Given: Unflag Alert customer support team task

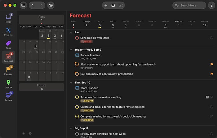Looking at the screenshot, I should (x=212, y=64).
